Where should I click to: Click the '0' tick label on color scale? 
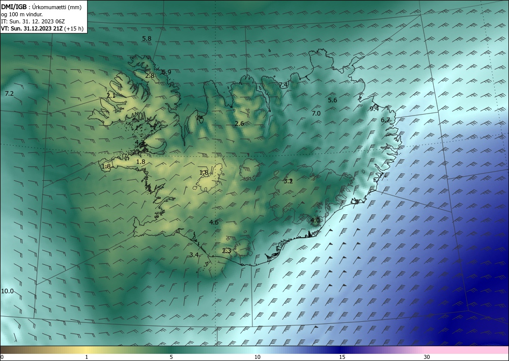[2, 357]
